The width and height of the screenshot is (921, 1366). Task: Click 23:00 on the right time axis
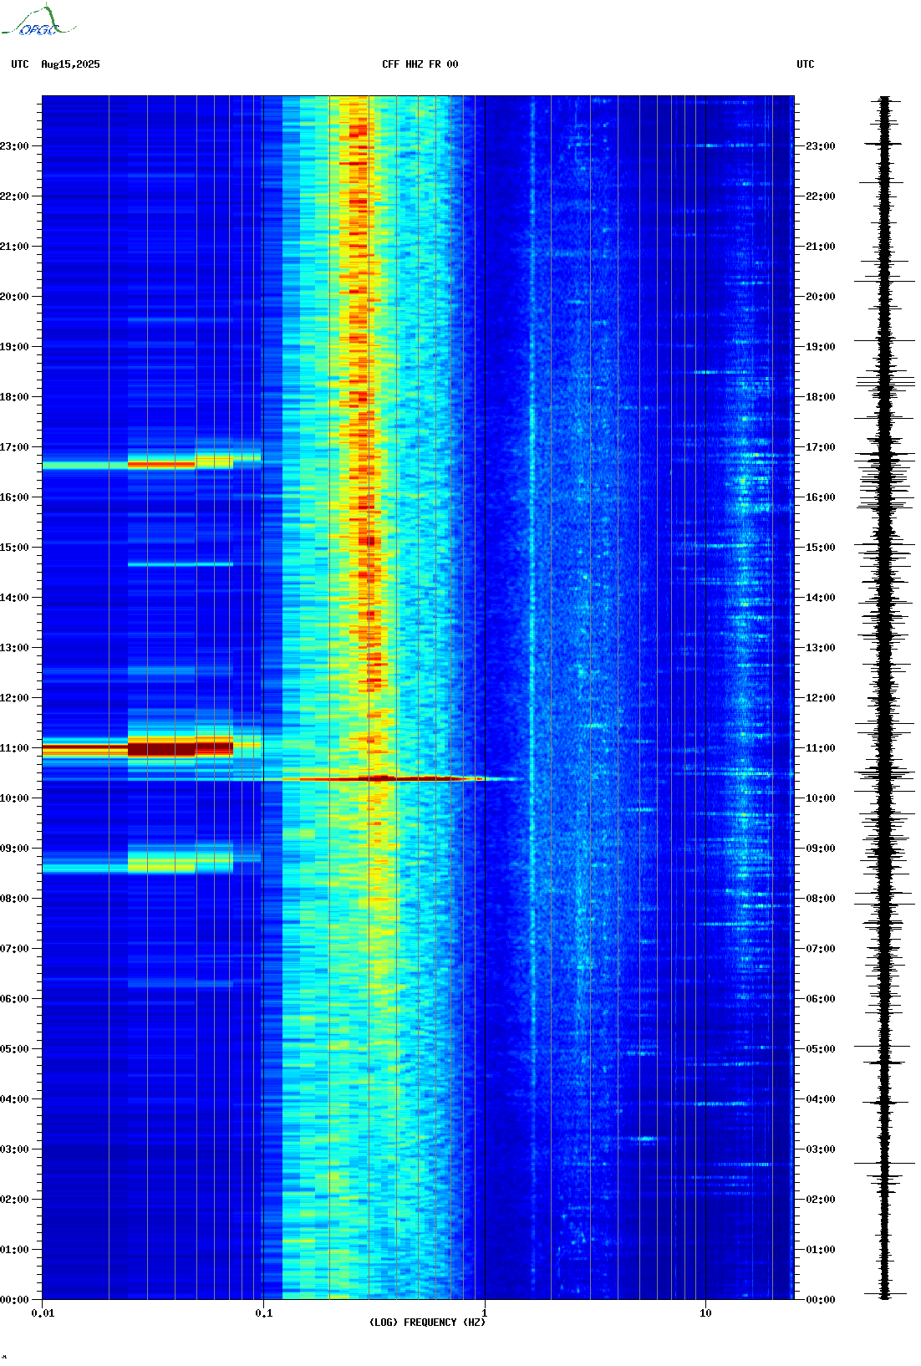[x=821, y=146]
